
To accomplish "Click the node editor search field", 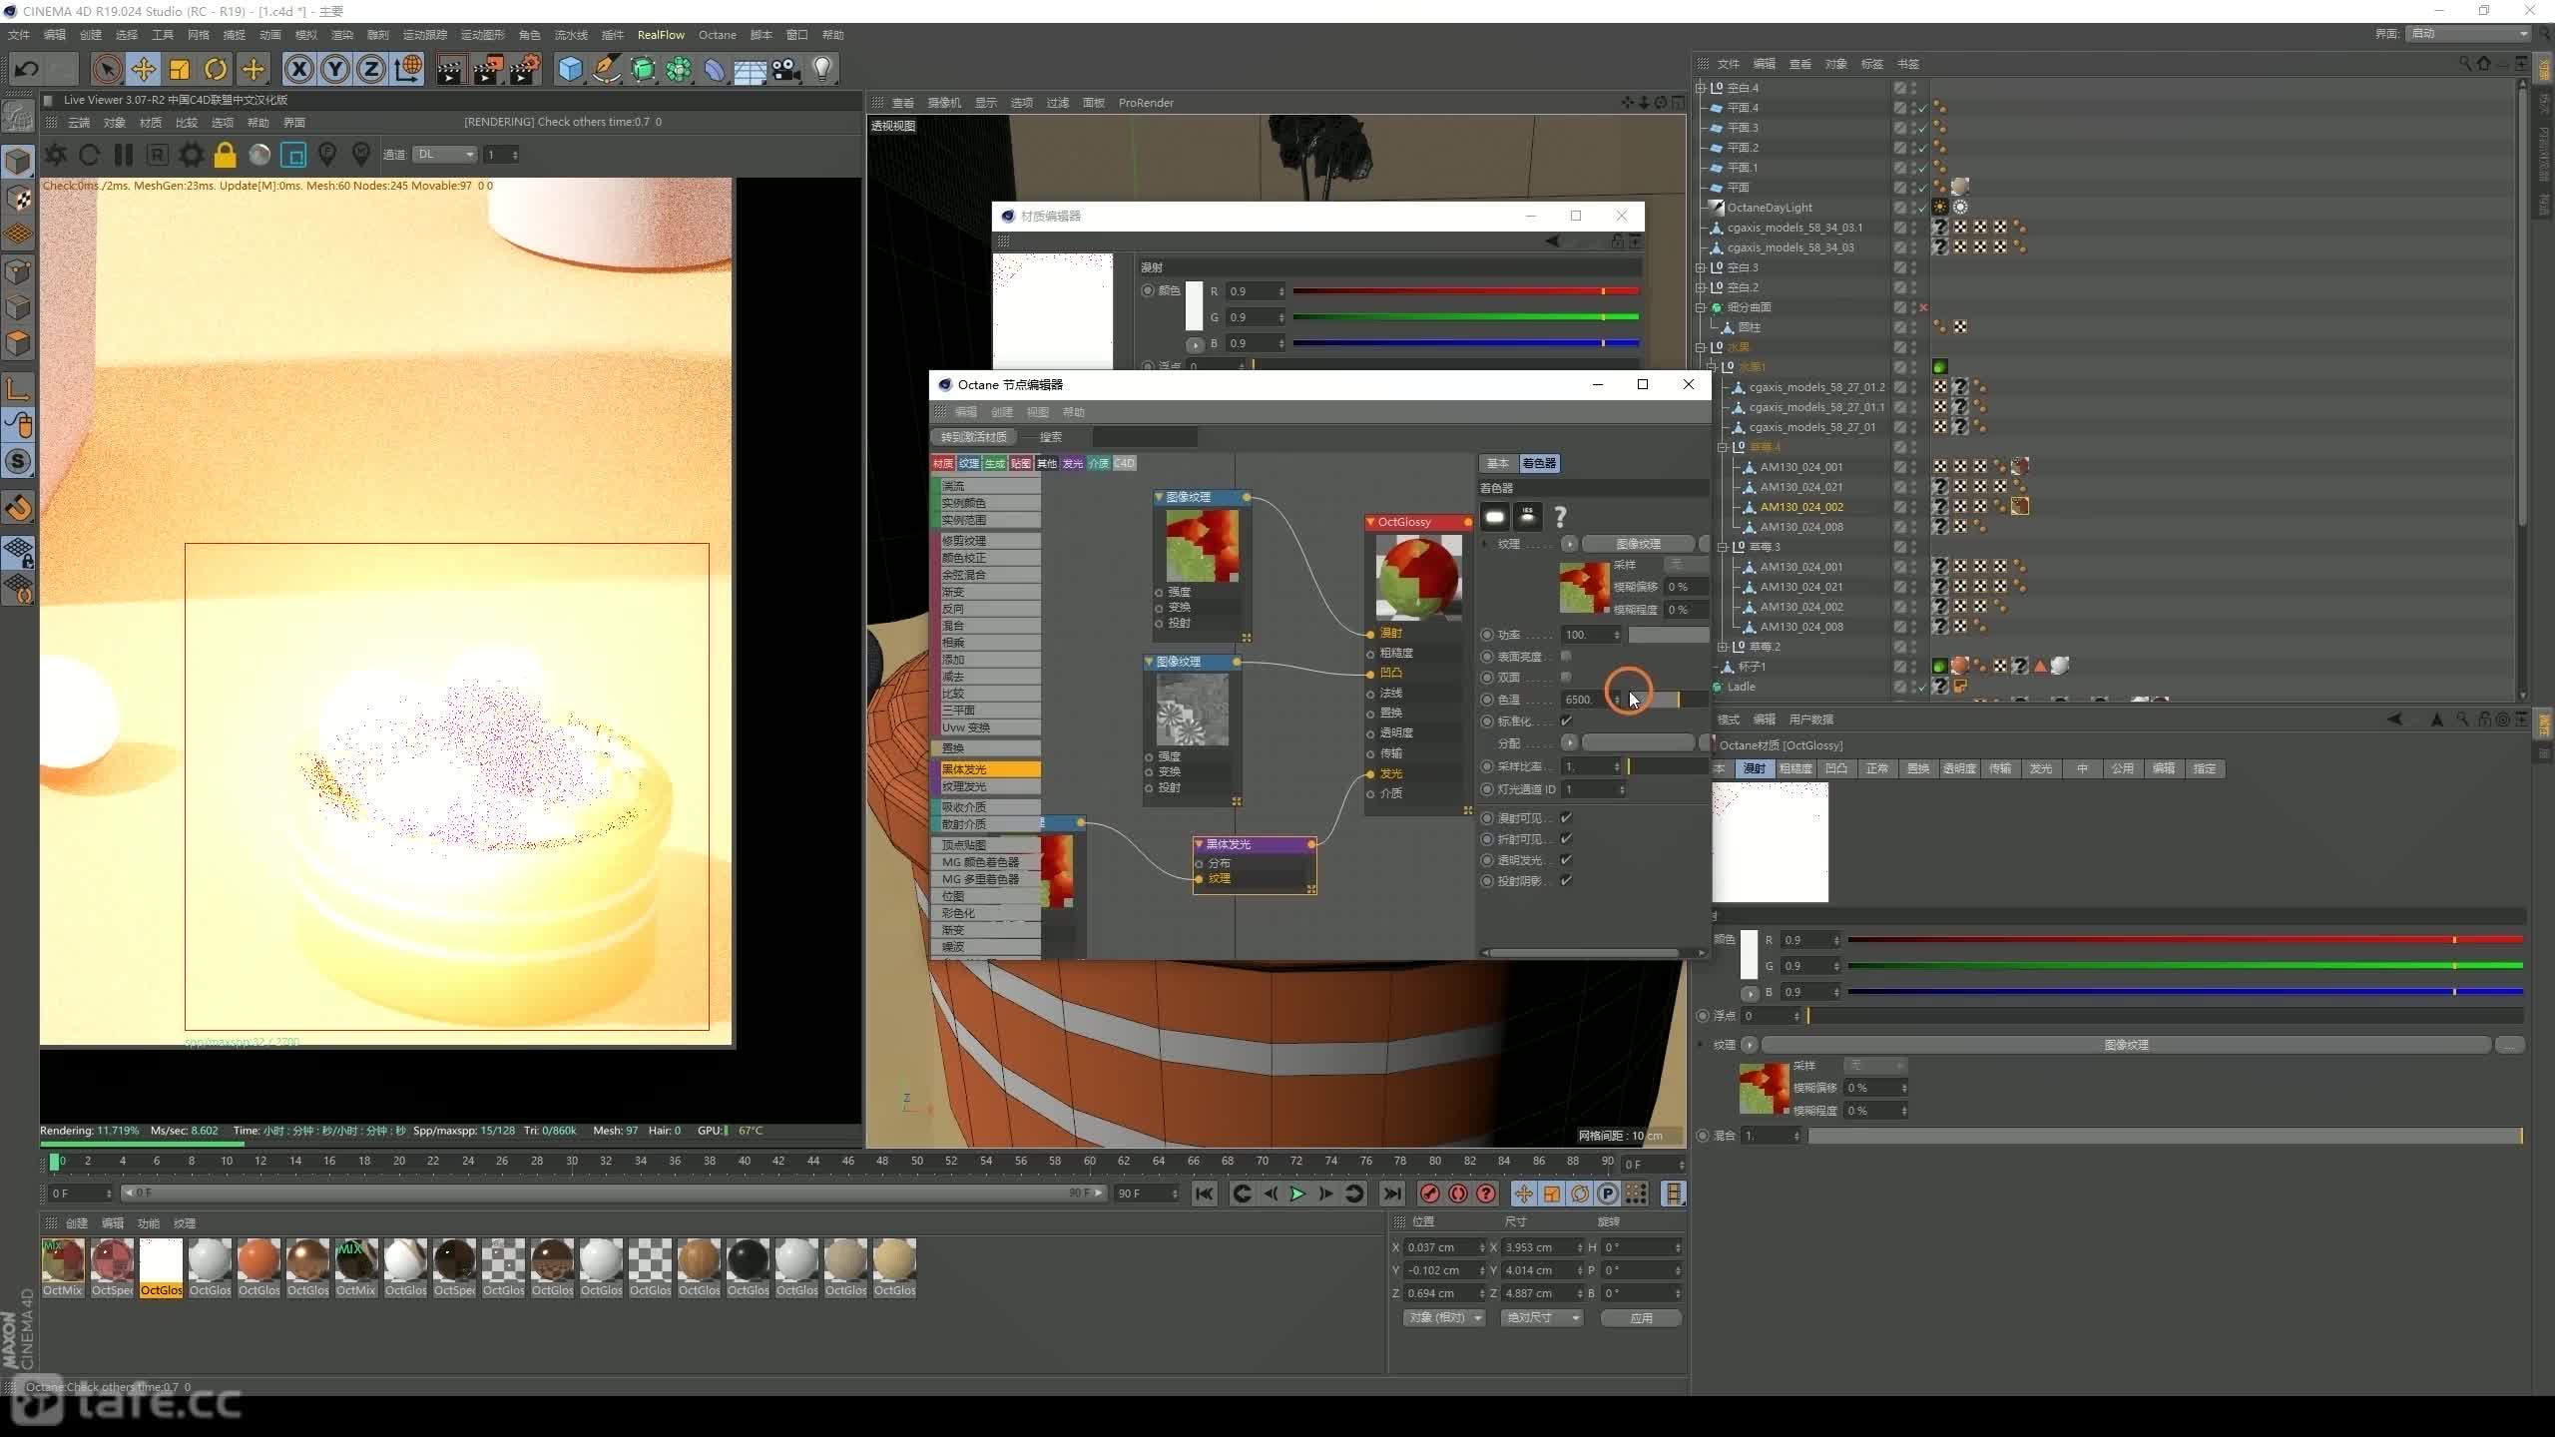I will pos(1144,437).
